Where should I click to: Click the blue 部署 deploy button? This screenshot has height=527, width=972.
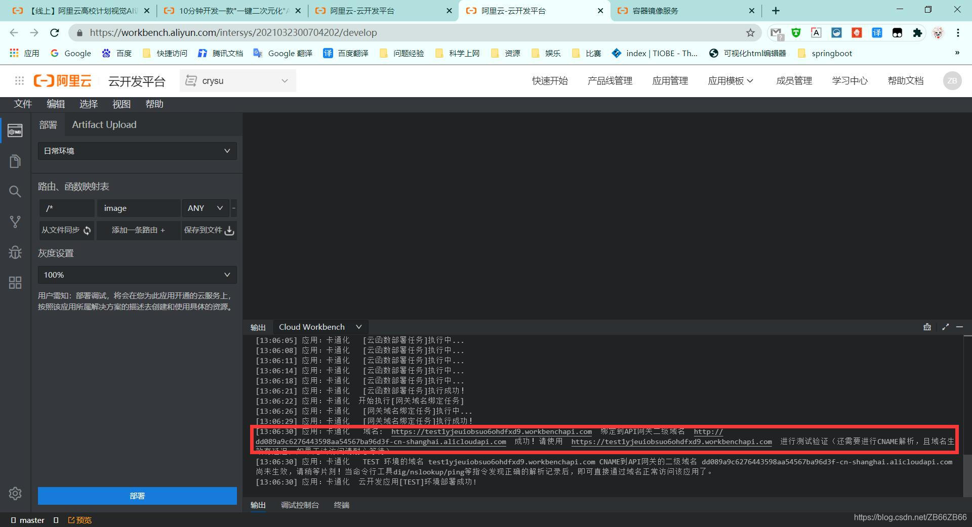coord(137,496)
